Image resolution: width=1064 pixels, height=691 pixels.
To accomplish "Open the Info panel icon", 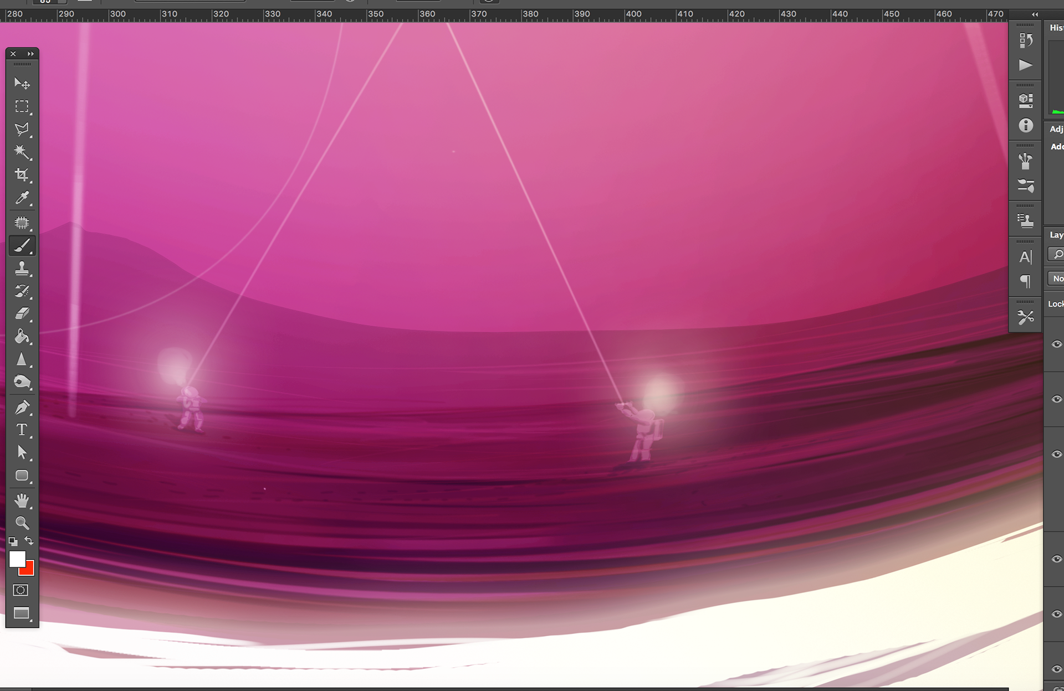I will pos(1025,126).
